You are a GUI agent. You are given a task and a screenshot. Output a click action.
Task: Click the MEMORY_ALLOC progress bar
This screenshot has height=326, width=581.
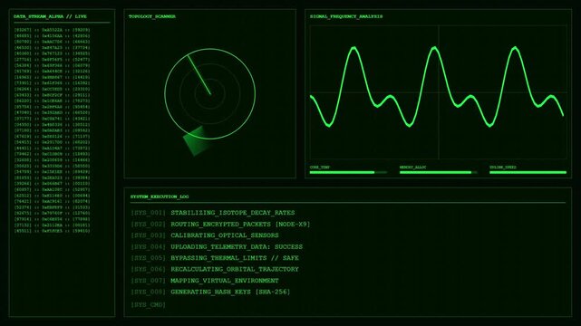tap(439, 172)
